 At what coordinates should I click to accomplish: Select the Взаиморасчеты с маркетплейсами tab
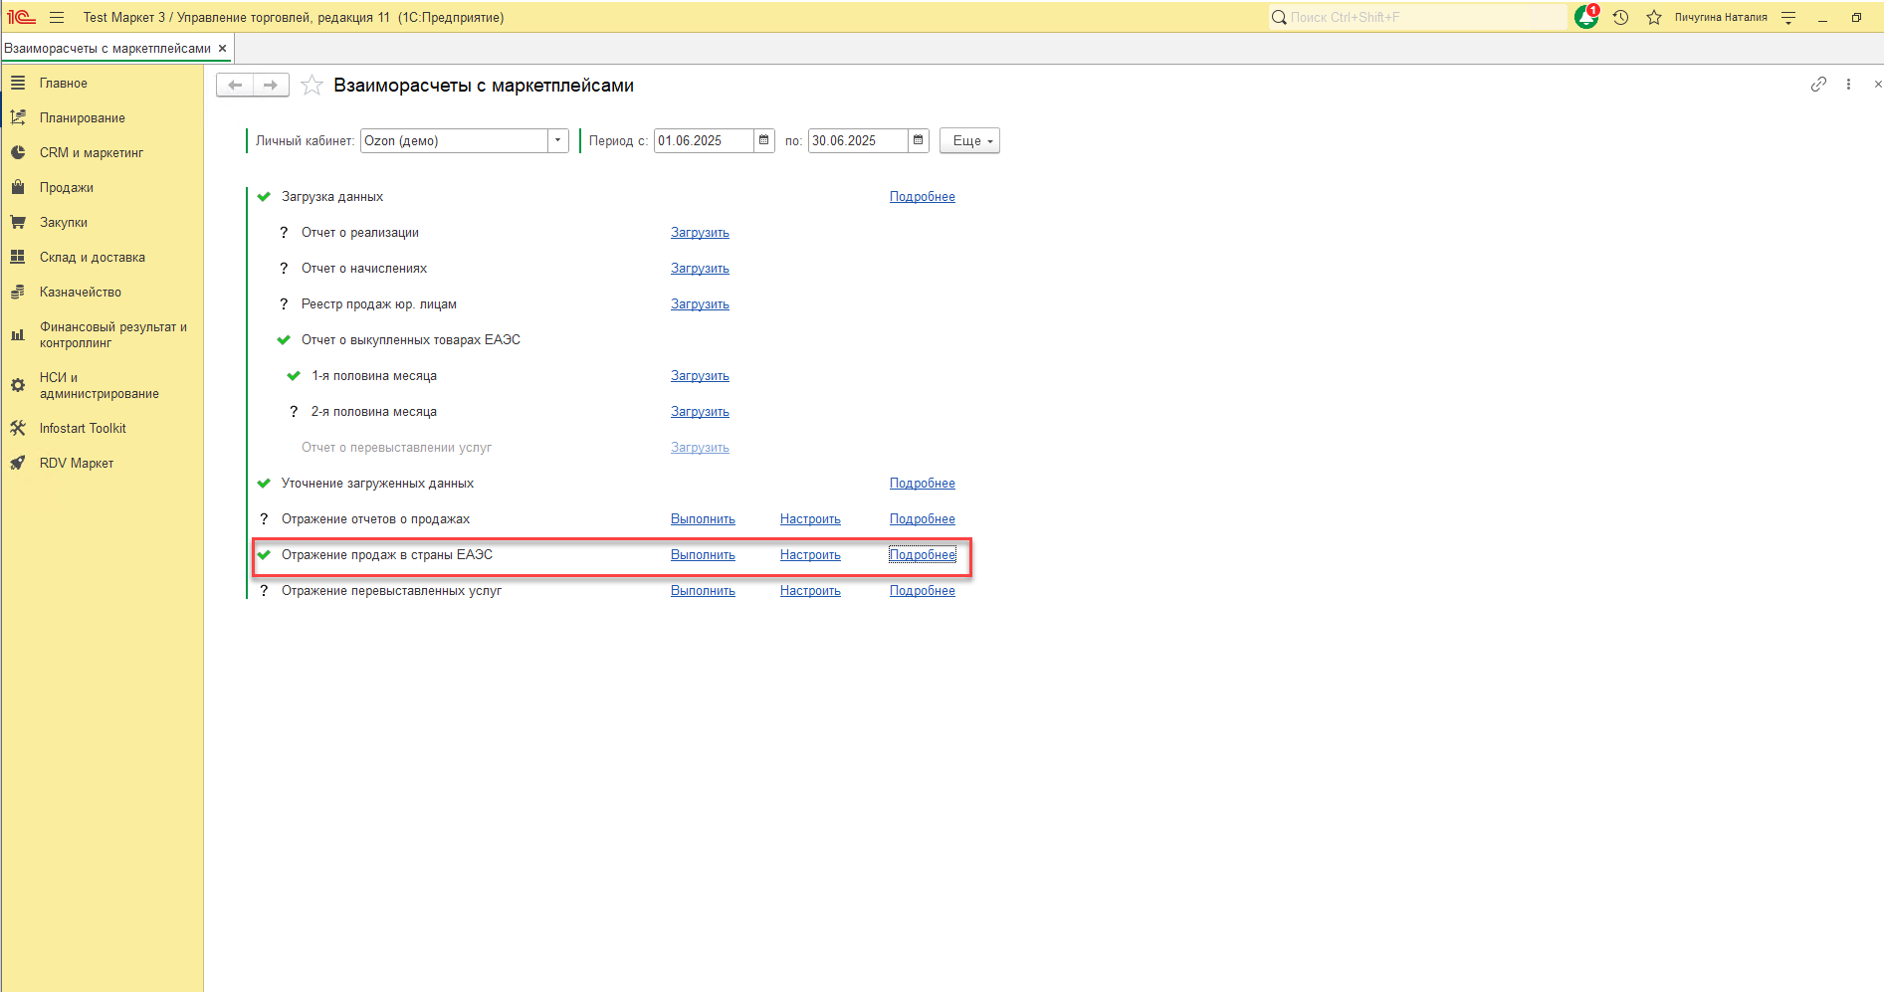click(x=107, y=48)
